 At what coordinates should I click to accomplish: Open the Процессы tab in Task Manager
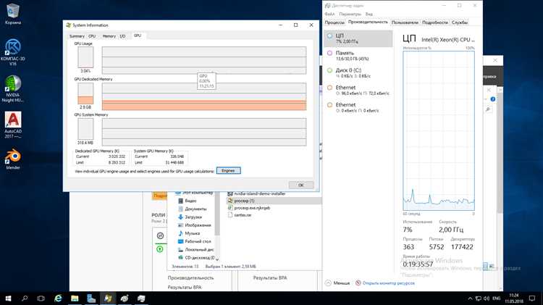334,22
